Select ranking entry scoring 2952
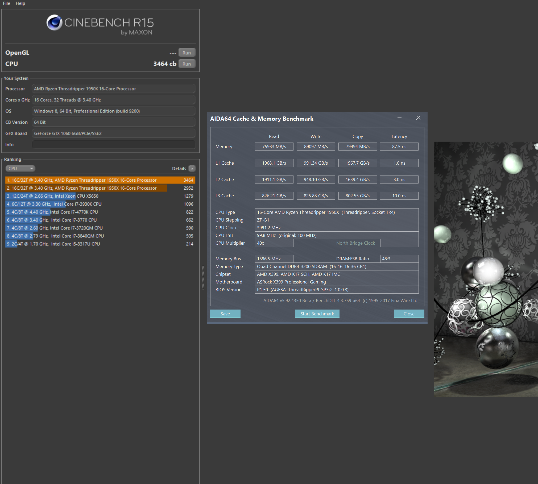This screenshot has height=484, width=538. (x=100, y=188)
